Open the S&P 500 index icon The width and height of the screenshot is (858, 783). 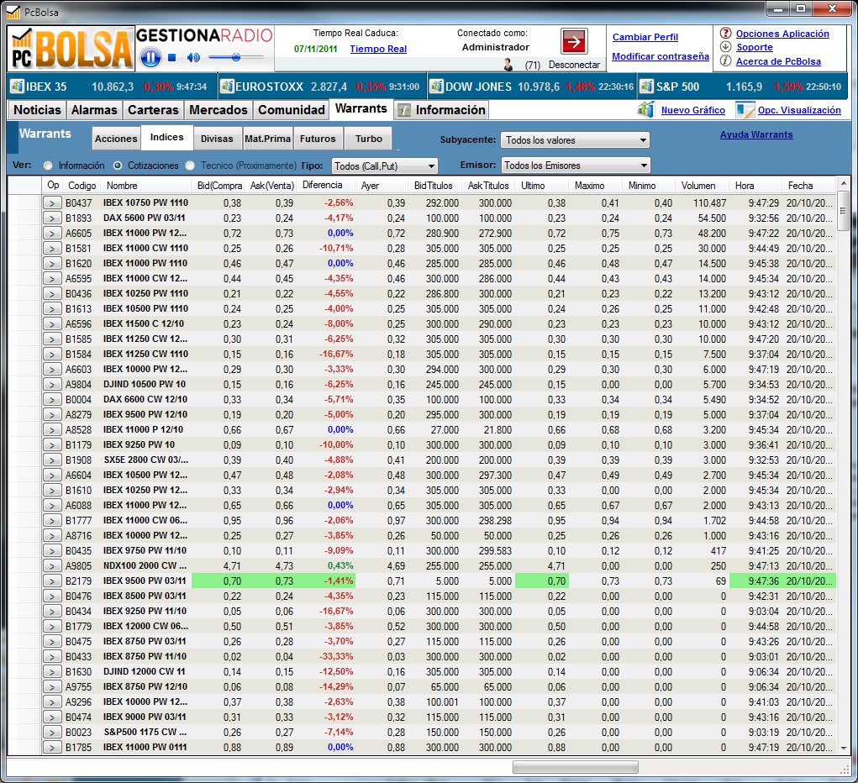[x=647, y=87]
